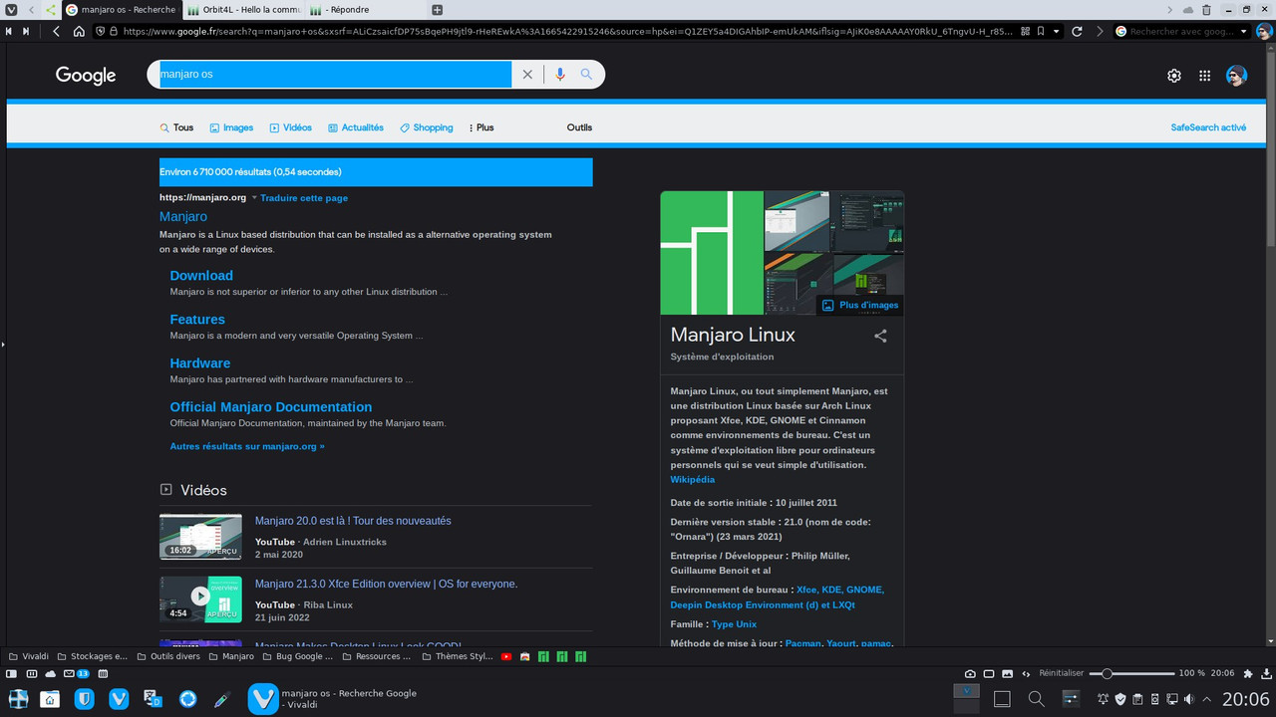The height and width of the screenshot is (717, 1276).
Task: Open downloads from Vivaldi status bar icon
Action: [1267, 673]
